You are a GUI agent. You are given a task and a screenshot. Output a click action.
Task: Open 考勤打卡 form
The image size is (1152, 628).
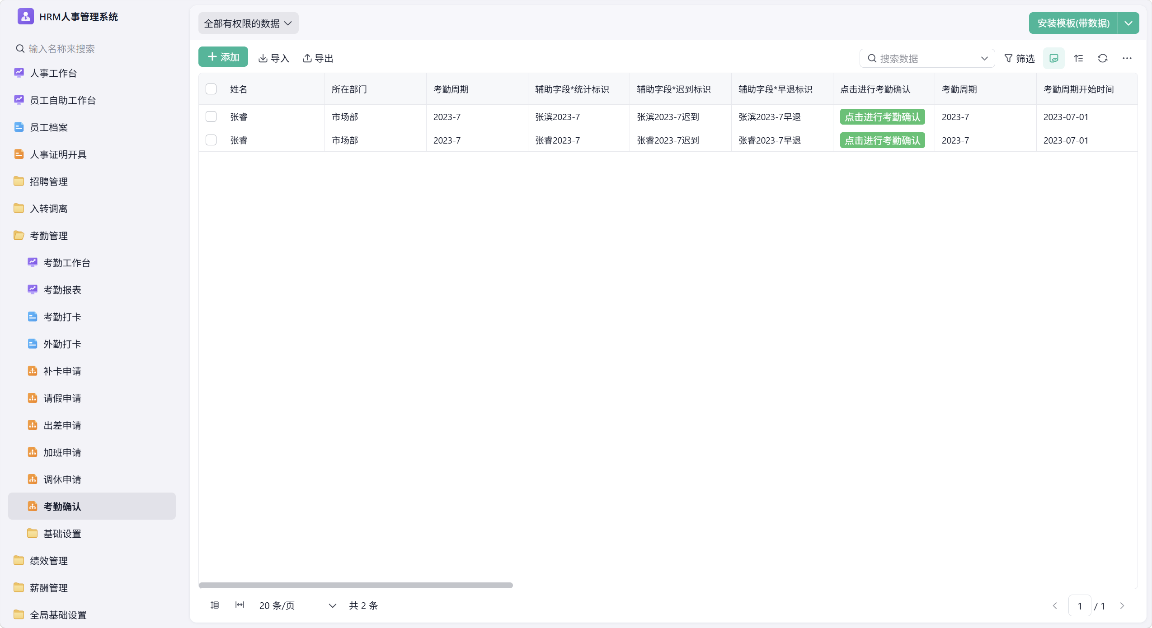pyautogui.click(x=92, y=317)
